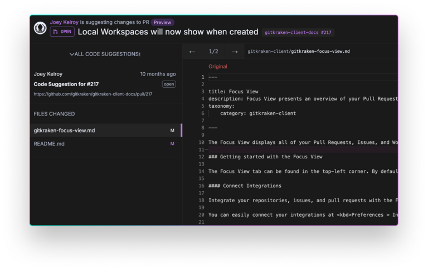Viewport: 428px width, 270px height.
Task: Click Code Suggestion for #217 heading
Action: click(x=66, y=84)
